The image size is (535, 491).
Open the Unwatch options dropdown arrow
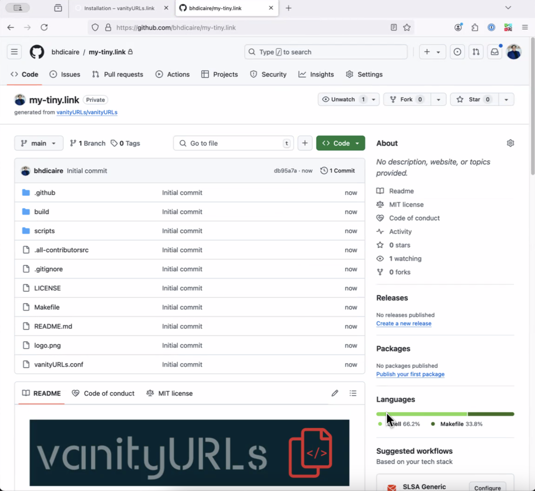373,99
